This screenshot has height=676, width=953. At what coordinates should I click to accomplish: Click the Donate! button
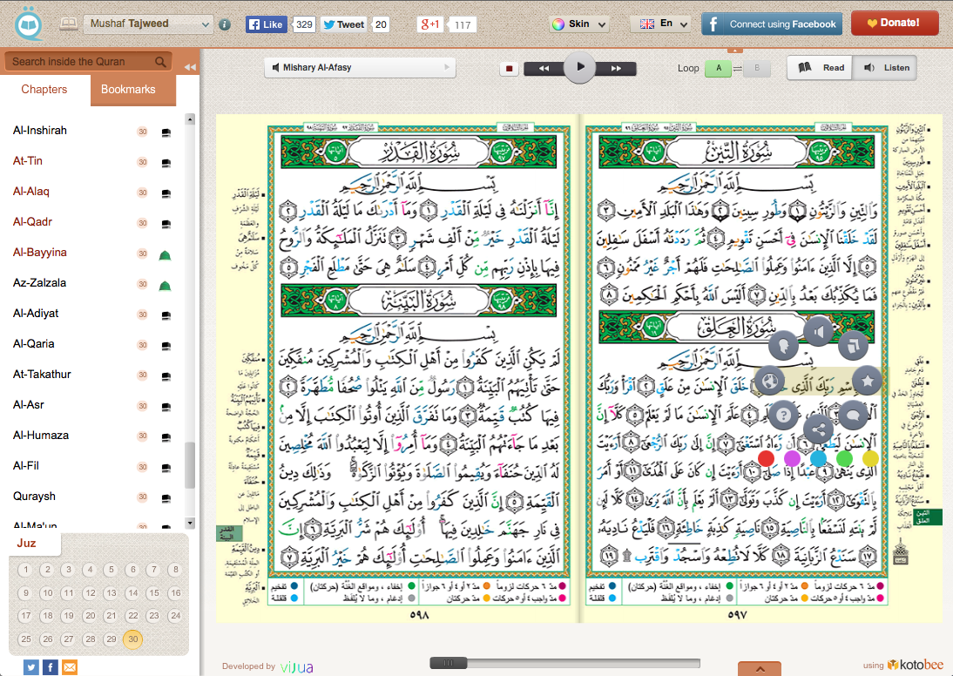(895, 24)
